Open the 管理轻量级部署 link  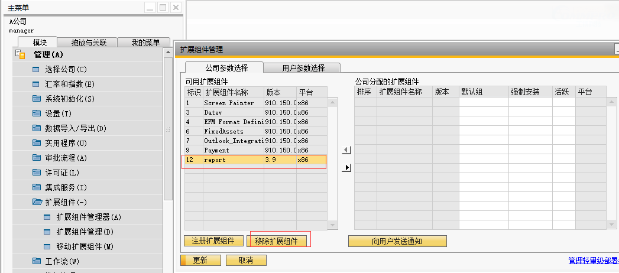(x=594, y=260)
